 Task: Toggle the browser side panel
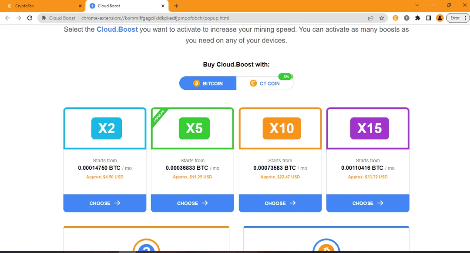click(429, 18)
